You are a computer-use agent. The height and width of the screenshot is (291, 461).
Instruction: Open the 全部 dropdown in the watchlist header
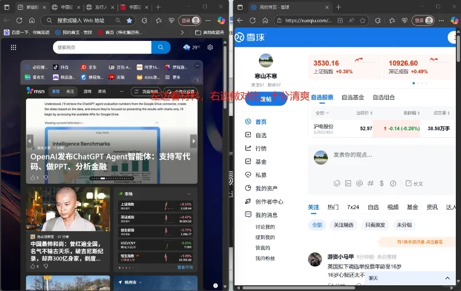(x=322, y=113)
